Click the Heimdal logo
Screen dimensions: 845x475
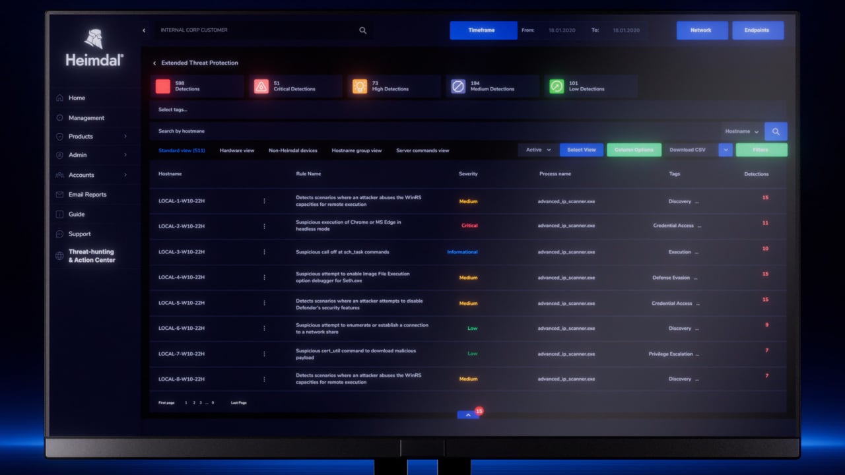point(94,47)
